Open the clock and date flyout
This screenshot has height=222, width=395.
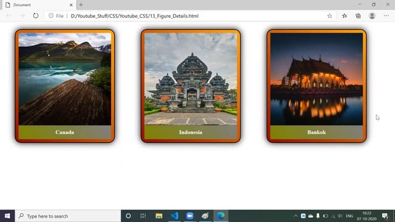click(367, 216)
